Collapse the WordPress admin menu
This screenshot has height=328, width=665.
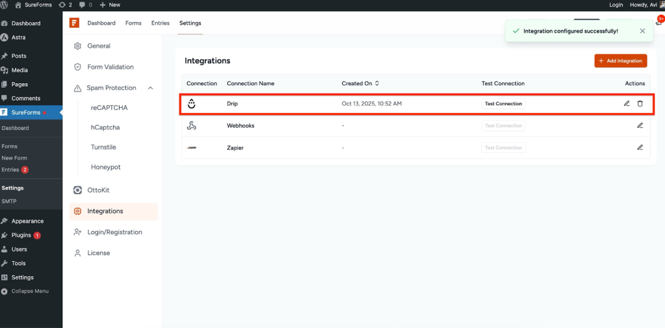(x=25, y=291)
